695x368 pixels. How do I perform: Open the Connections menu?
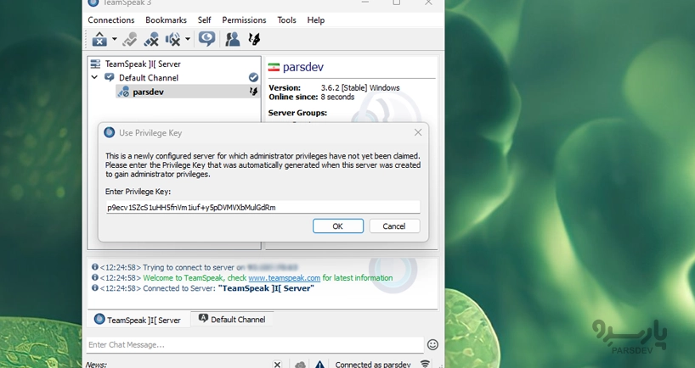(111, 20)
